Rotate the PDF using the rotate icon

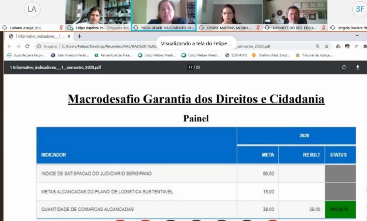pyautogui.click(x=344, y=67)
